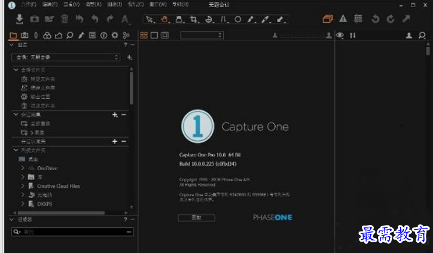This screenshot has height=253, width=433.
Task: Click the Reset adjustments arrow icon
Action: [x=80, y=19]
